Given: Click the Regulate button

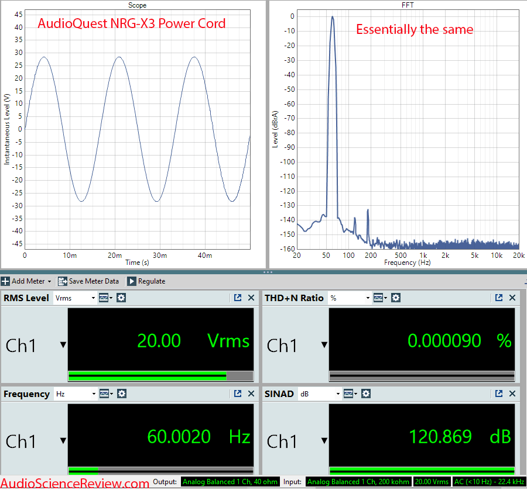Looking at the screenshot, I should (x=146, y=281).
